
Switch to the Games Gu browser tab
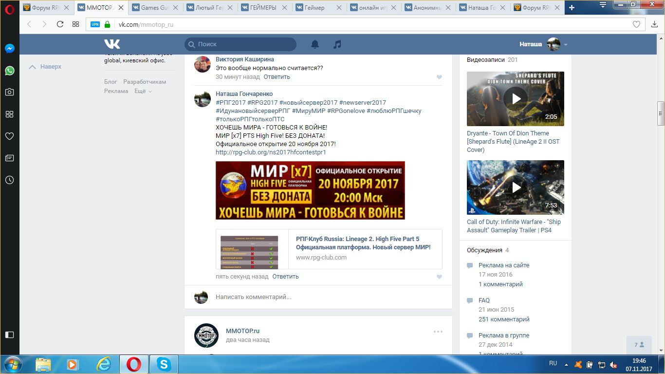[156, 8]
